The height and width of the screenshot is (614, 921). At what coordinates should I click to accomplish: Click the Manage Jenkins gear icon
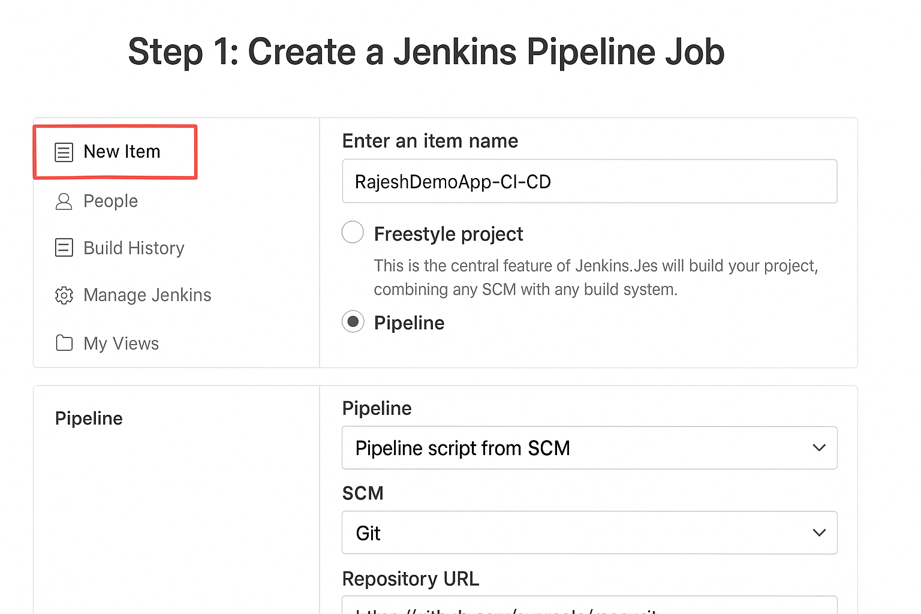[x=64, y=295]
